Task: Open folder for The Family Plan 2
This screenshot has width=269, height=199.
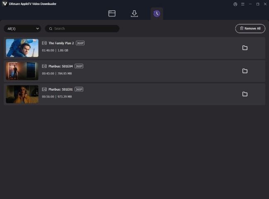Action: 245,48
